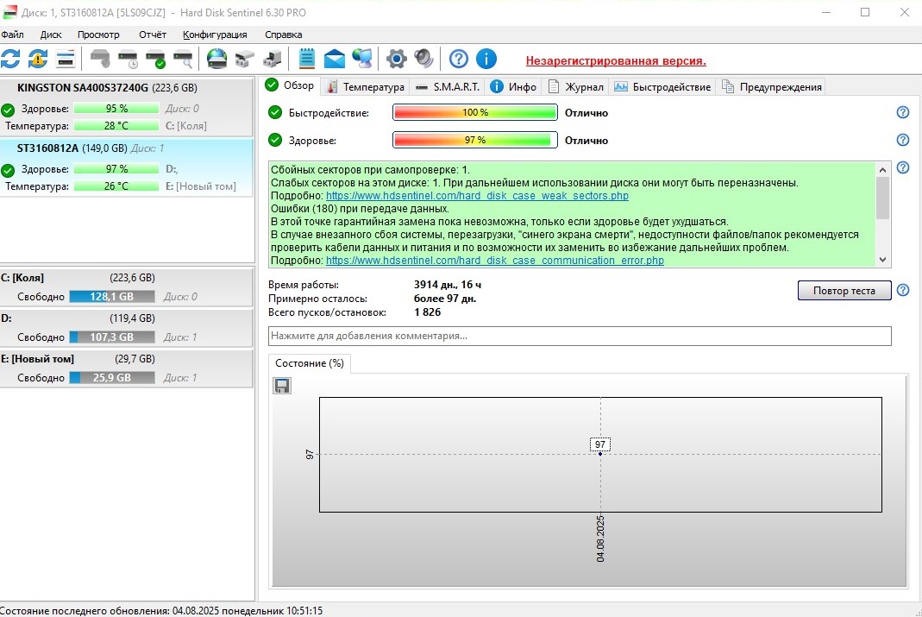Image resolution: width=922 pixels, height=617 pixels.
Task: Click the speaker sound icon in toolbar
Action: point(424,59)
